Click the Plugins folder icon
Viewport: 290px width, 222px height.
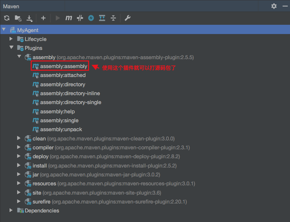(20, 48)
